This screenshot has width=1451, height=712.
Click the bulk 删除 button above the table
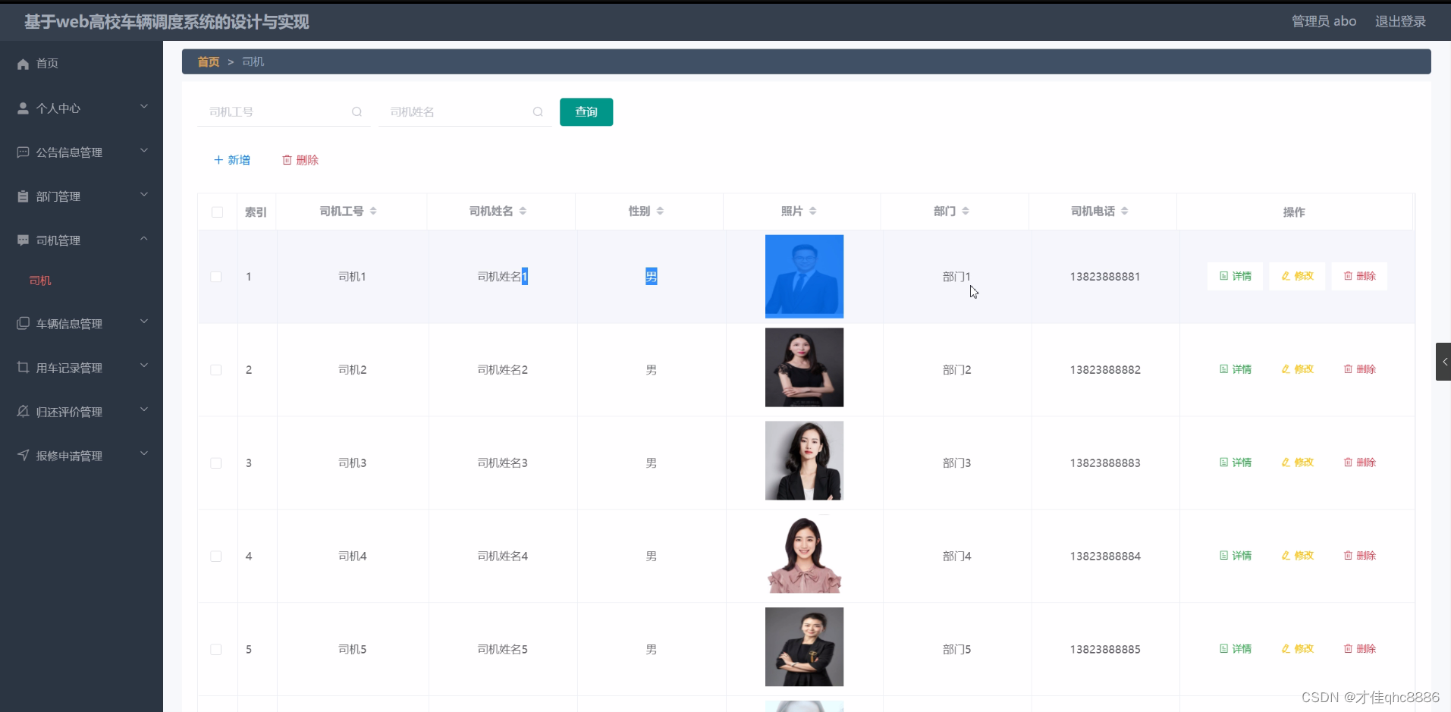pyautogui.click(x=300, y=160)
